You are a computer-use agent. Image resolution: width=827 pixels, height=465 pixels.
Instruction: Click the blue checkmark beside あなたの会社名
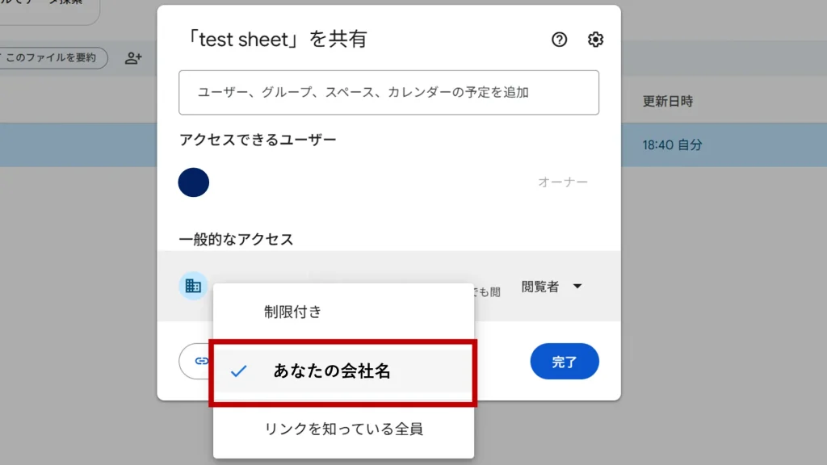pos(238,371)
